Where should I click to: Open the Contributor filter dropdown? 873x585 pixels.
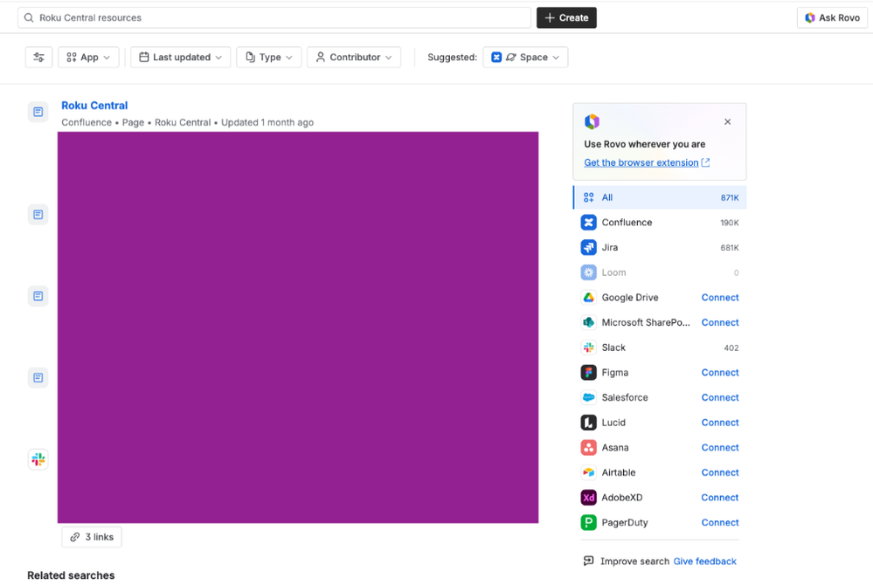[x=354, y=58]
